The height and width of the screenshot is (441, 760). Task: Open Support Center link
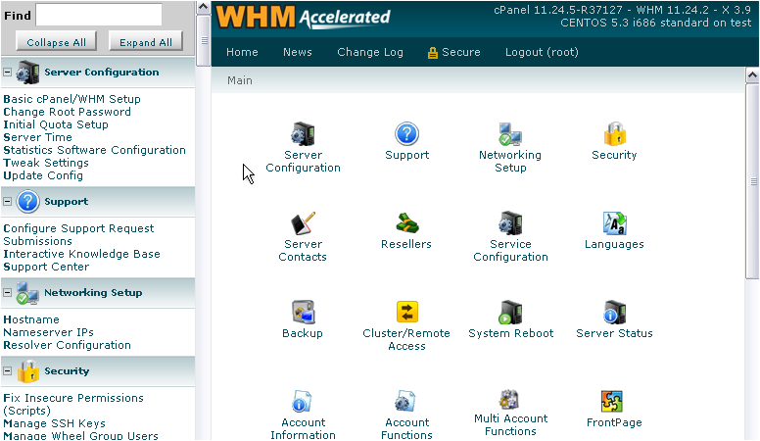[46, 267]
